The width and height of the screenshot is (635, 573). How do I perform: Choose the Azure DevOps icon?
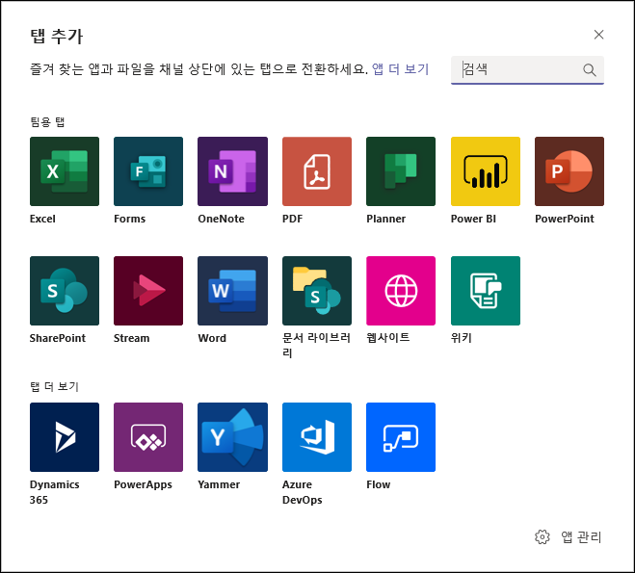pyautogui.click(x=317, y=437)
